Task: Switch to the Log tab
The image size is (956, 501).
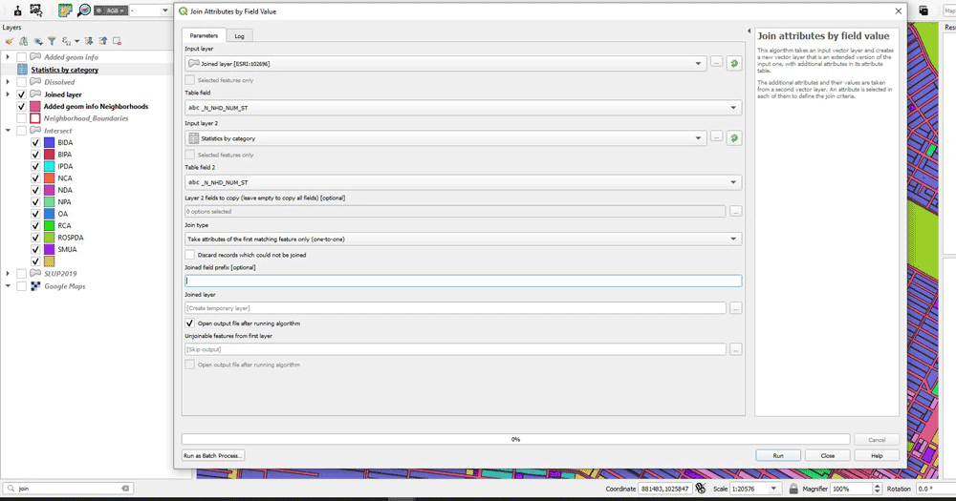Action: tap(240, 36)
